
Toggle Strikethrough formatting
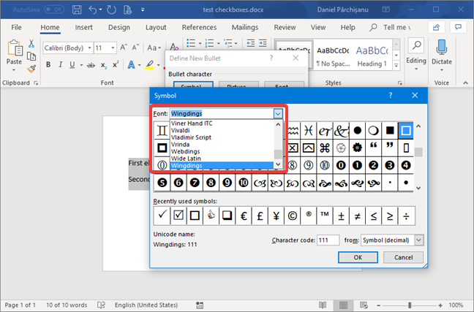coord(91,65)
